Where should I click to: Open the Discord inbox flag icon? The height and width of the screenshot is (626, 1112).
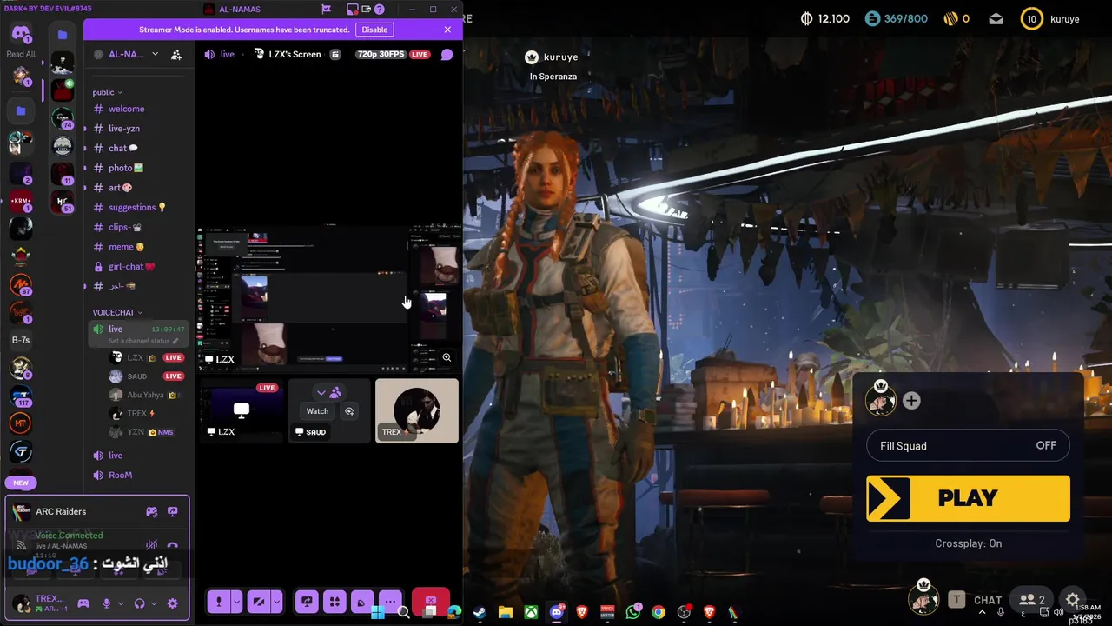point(326,10)
